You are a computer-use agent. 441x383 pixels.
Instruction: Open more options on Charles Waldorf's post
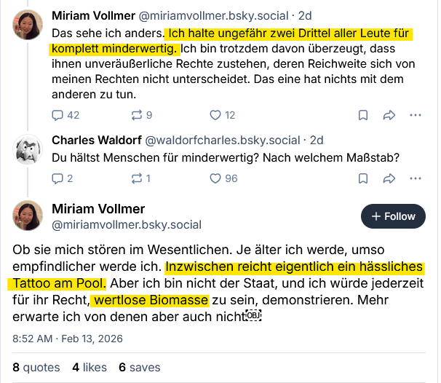(x=416, y=178)
